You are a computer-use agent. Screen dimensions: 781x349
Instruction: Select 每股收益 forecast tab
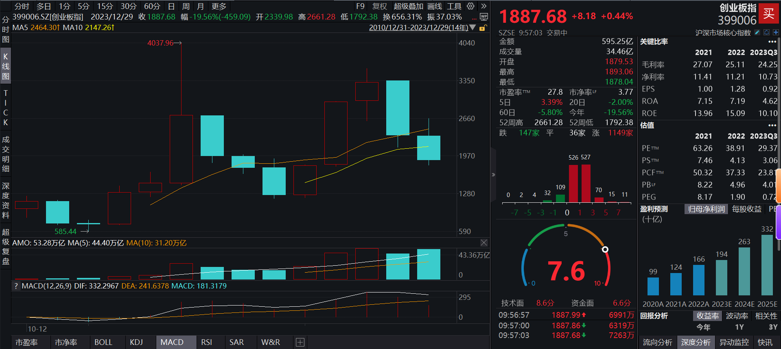747,209
